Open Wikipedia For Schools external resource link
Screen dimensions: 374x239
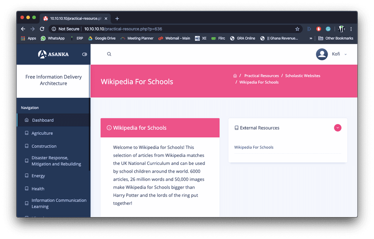(254, 147)
